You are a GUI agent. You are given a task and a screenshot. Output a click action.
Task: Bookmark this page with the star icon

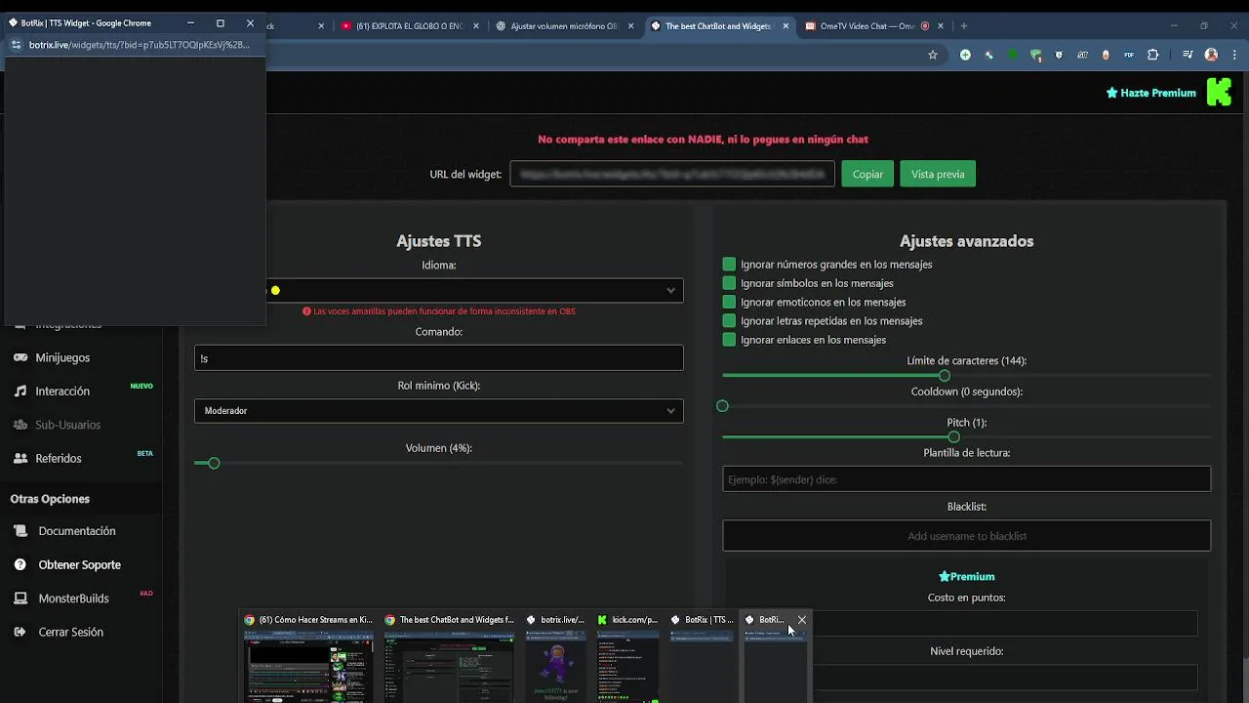point(933,56)
